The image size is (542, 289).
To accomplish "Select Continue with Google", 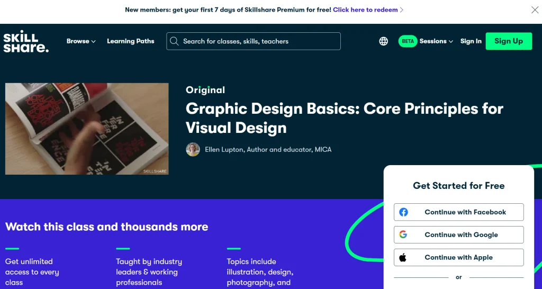I will 459,234.
